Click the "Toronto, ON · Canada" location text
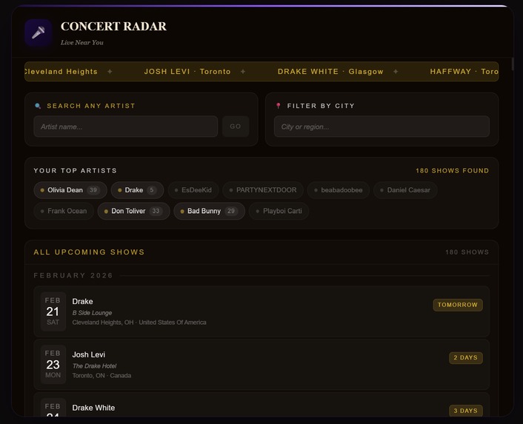This screenshot has width=523, height=424. click(x=101, y=376)
